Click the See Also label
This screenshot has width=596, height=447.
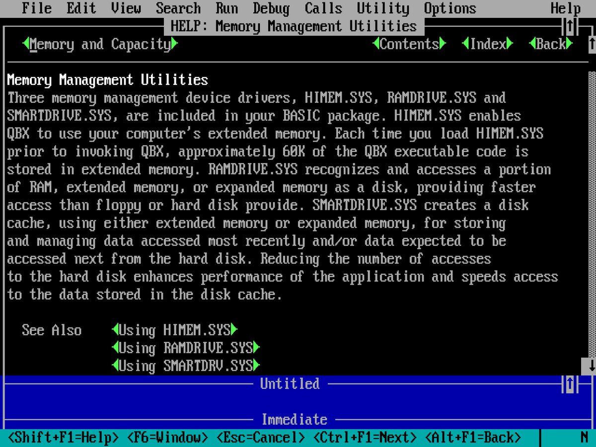(52, 330)
